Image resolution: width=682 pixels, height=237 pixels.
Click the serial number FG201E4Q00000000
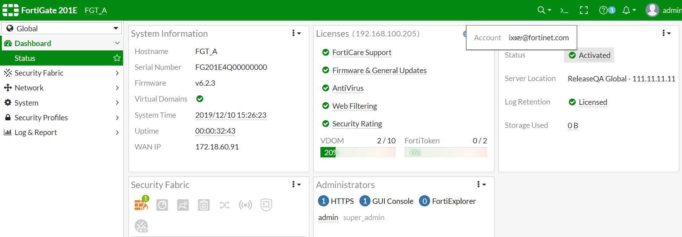coord(231,67)
